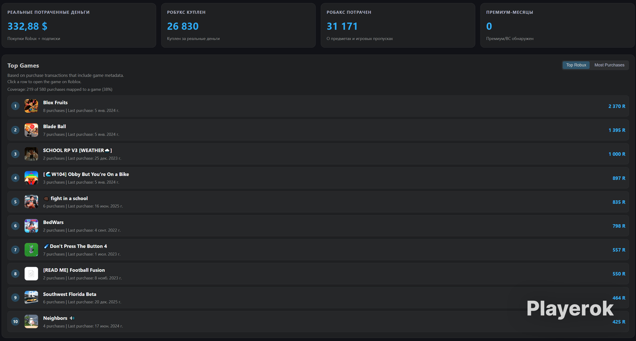Viewport: 636px width, 341px height.
Task: Click the Robux spent value 31 171
Action: pyautogui.click(x=342, y=26)
